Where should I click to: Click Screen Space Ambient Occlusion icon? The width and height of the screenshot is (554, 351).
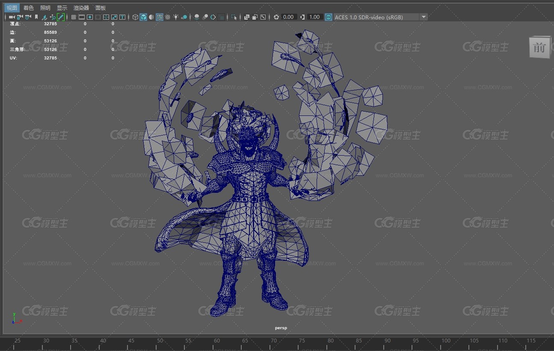pyautogui.click(x=197, y=17)
